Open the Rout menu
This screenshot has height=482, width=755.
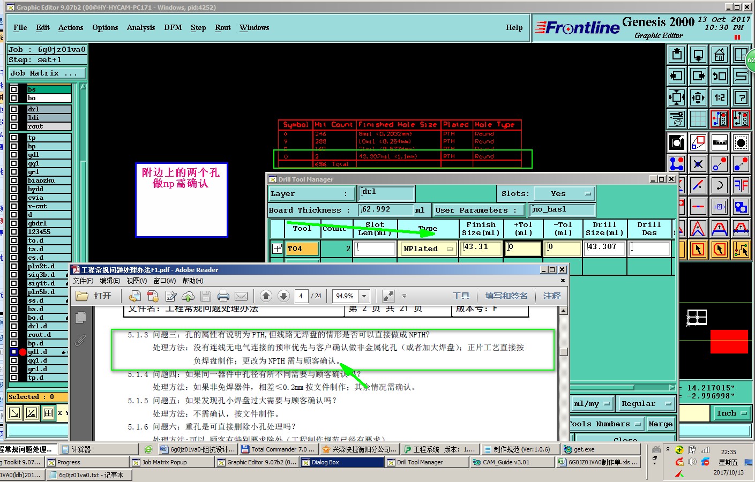click(x=223, y=27)
